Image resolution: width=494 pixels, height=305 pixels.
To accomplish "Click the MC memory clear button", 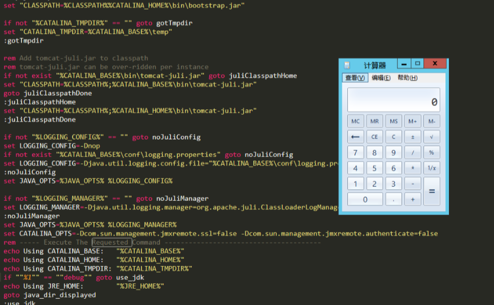I will pyautogui.click(x=355, y=122).
